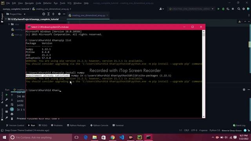The width and height of the screenshot is (251, 141).
Task: Open the View menu
Action: [20, 3]
